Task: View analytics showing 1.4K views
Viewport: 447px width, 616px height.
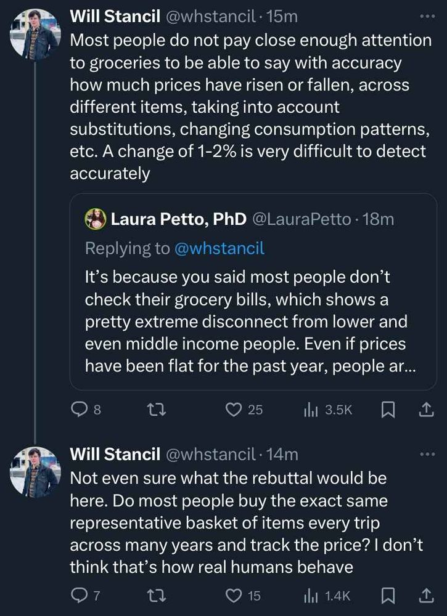Action: click(x=327, y=596)
